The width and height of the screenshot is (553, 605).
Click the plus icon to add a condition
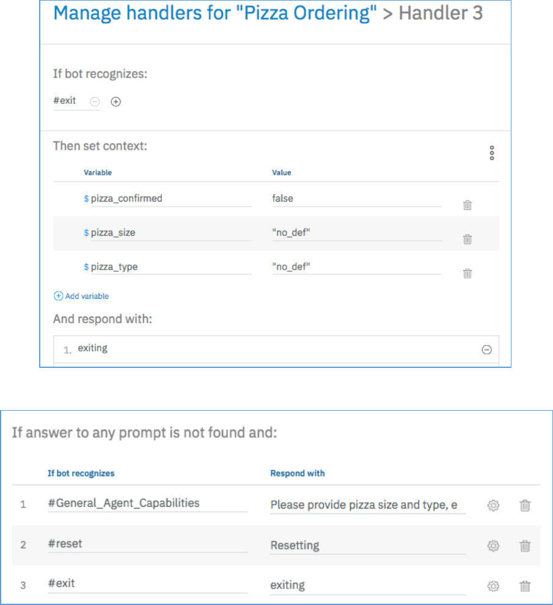tap(115, 102)
